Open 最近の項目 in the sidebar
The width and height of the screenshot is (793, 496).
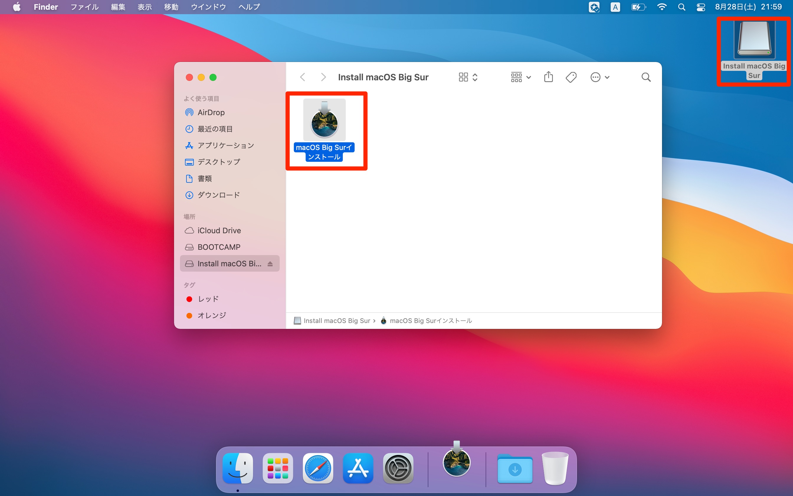pos(230,129)
